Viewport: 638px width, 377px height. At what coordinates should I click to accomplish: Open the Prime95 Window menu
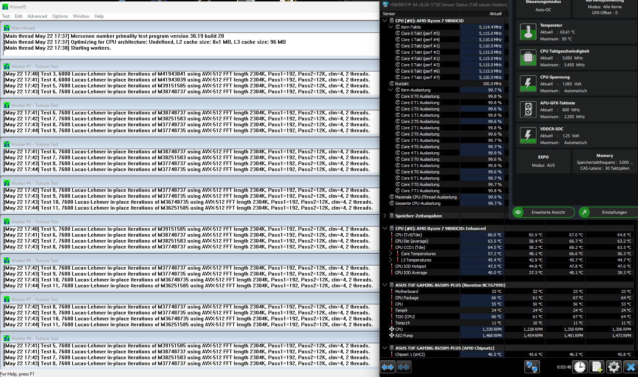81,16
